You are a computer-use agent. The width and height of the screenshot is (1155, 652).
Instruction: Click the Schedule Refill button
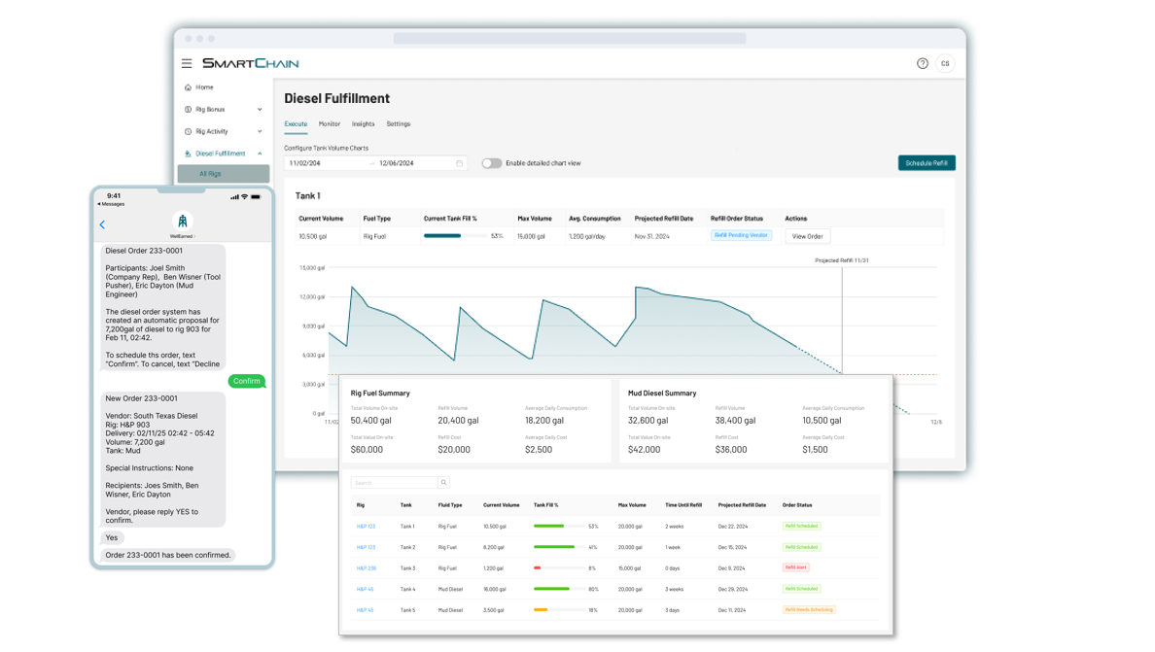(x=926, y=163)
